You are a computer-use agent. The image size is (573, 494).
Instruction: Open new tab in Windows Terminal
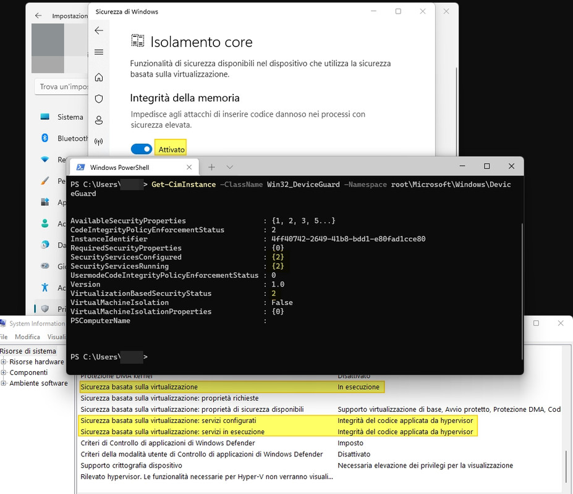[x=211, y=167]
